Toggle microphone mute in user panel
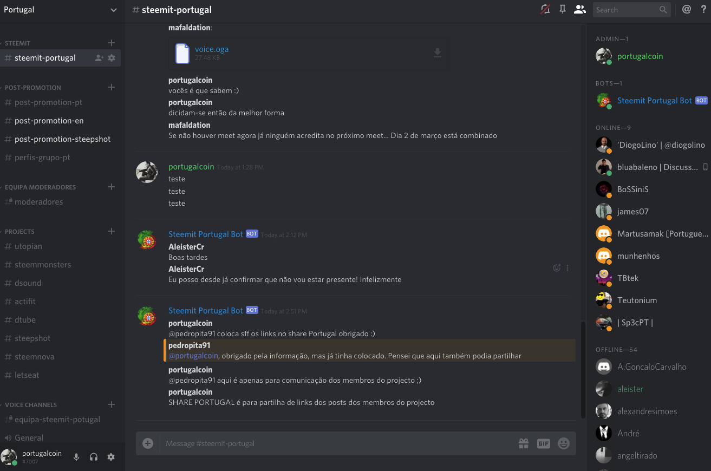Viewport: 711px width, 471px height. click(x=76, y=457)
